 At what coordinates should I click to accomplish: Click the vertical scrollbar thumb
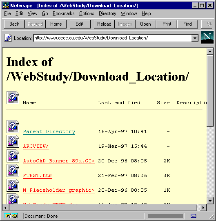(x=210, y=90)
